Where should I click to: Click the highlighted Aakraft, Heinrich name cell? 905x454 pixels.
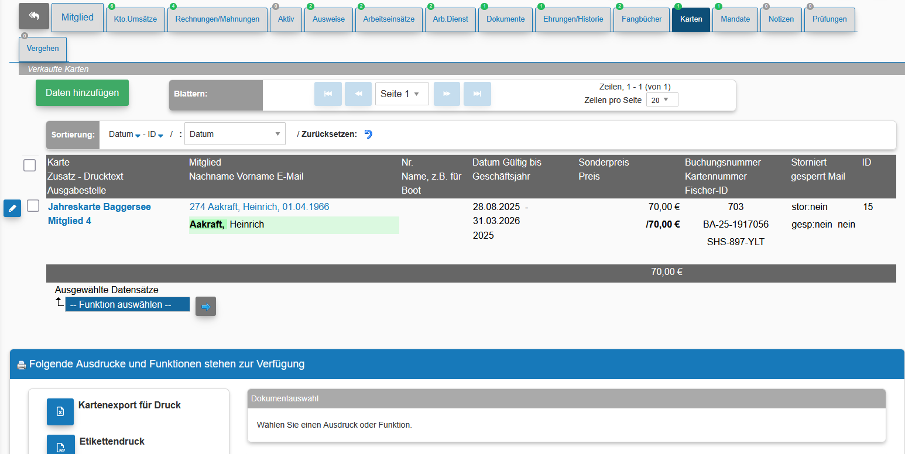[294, 225]
